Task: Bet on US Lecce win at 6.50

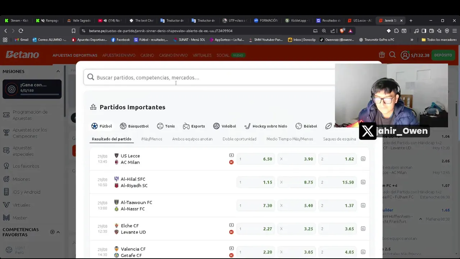Action: tap(256, 159)
